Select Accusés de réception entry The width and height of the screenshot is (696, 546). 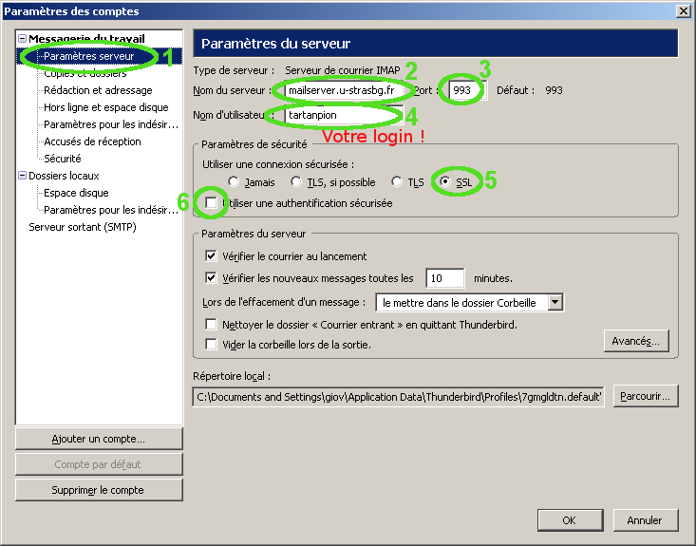click(x=92, y=141)
